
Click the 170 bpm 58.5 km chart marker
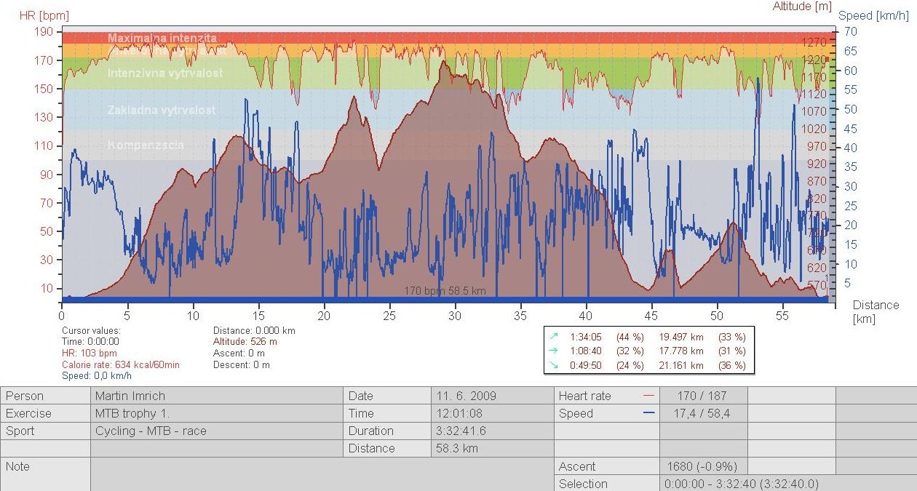[445, 291]
